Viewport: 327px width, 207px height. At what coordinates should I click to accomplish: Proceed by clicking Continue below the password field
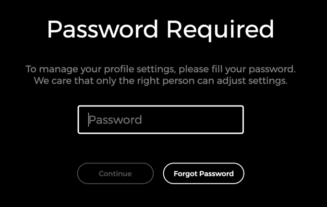[x=115, y=173]
